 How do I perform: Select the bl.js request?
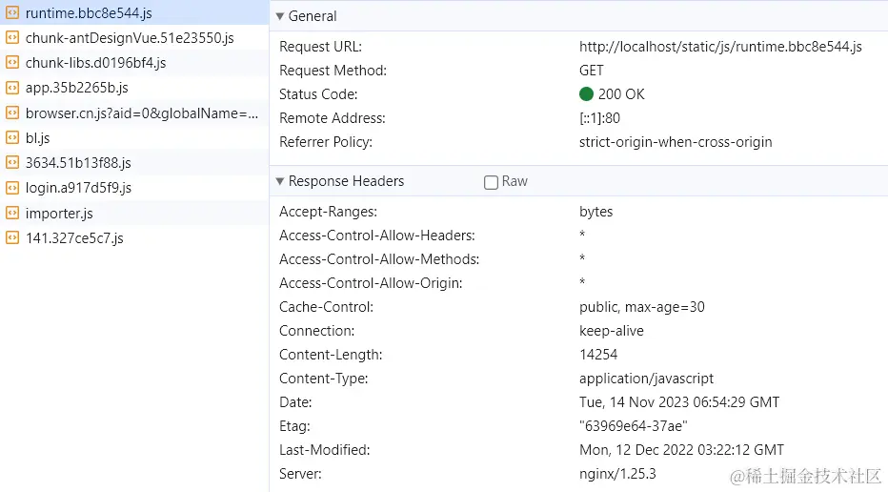134,137
